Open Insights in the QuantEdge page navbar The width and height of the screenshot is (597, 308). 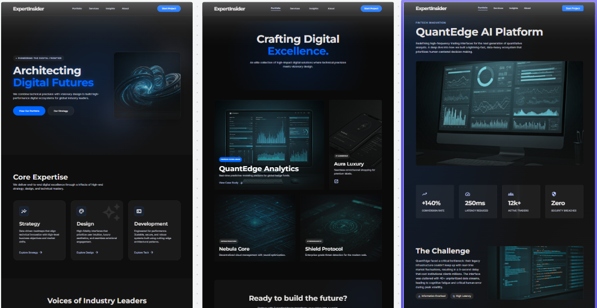coord(513,8)
